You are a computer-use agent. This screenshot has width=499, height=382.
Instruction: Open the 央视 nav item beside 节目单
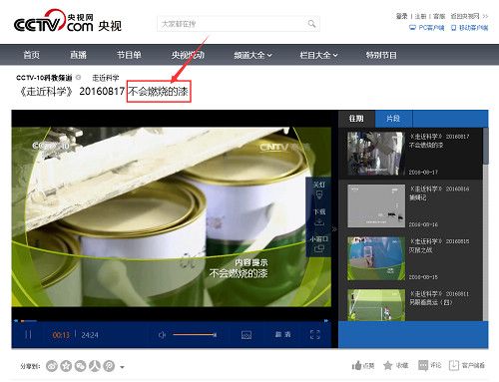pos(188,55)
